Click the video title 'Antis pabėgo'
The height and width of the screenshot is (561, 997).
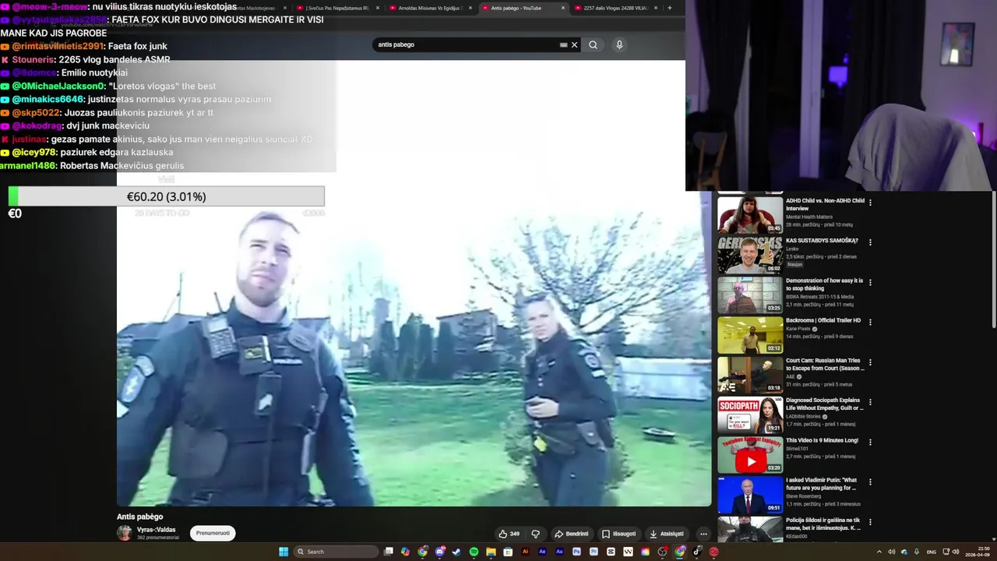pos(140,517)
